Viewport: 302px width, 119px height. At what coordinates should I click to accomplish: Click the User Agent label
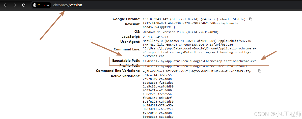(130, 42)
